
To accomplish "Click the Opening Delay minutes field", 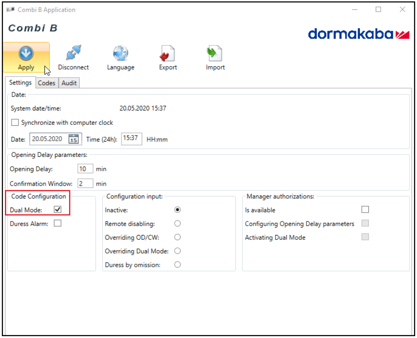I will [85, 169].
